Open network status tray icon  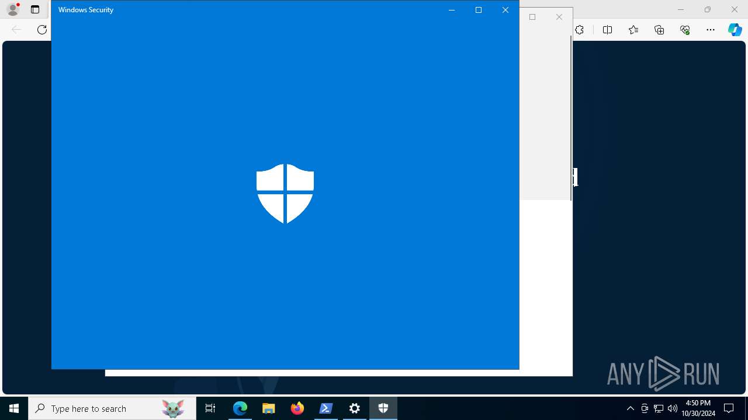pos(659,408)
